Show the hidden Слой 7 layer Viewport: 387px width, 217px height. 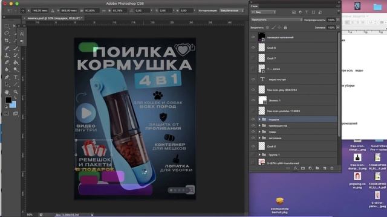[x=253, y=58]
